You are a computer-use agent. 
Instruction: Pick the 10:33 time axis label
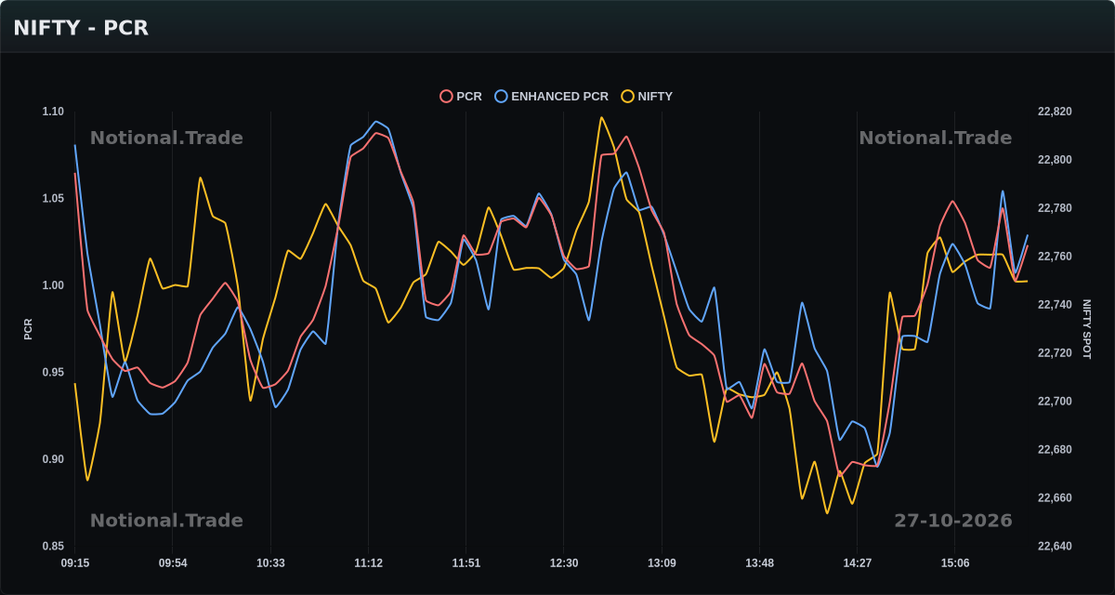(270, 563)
